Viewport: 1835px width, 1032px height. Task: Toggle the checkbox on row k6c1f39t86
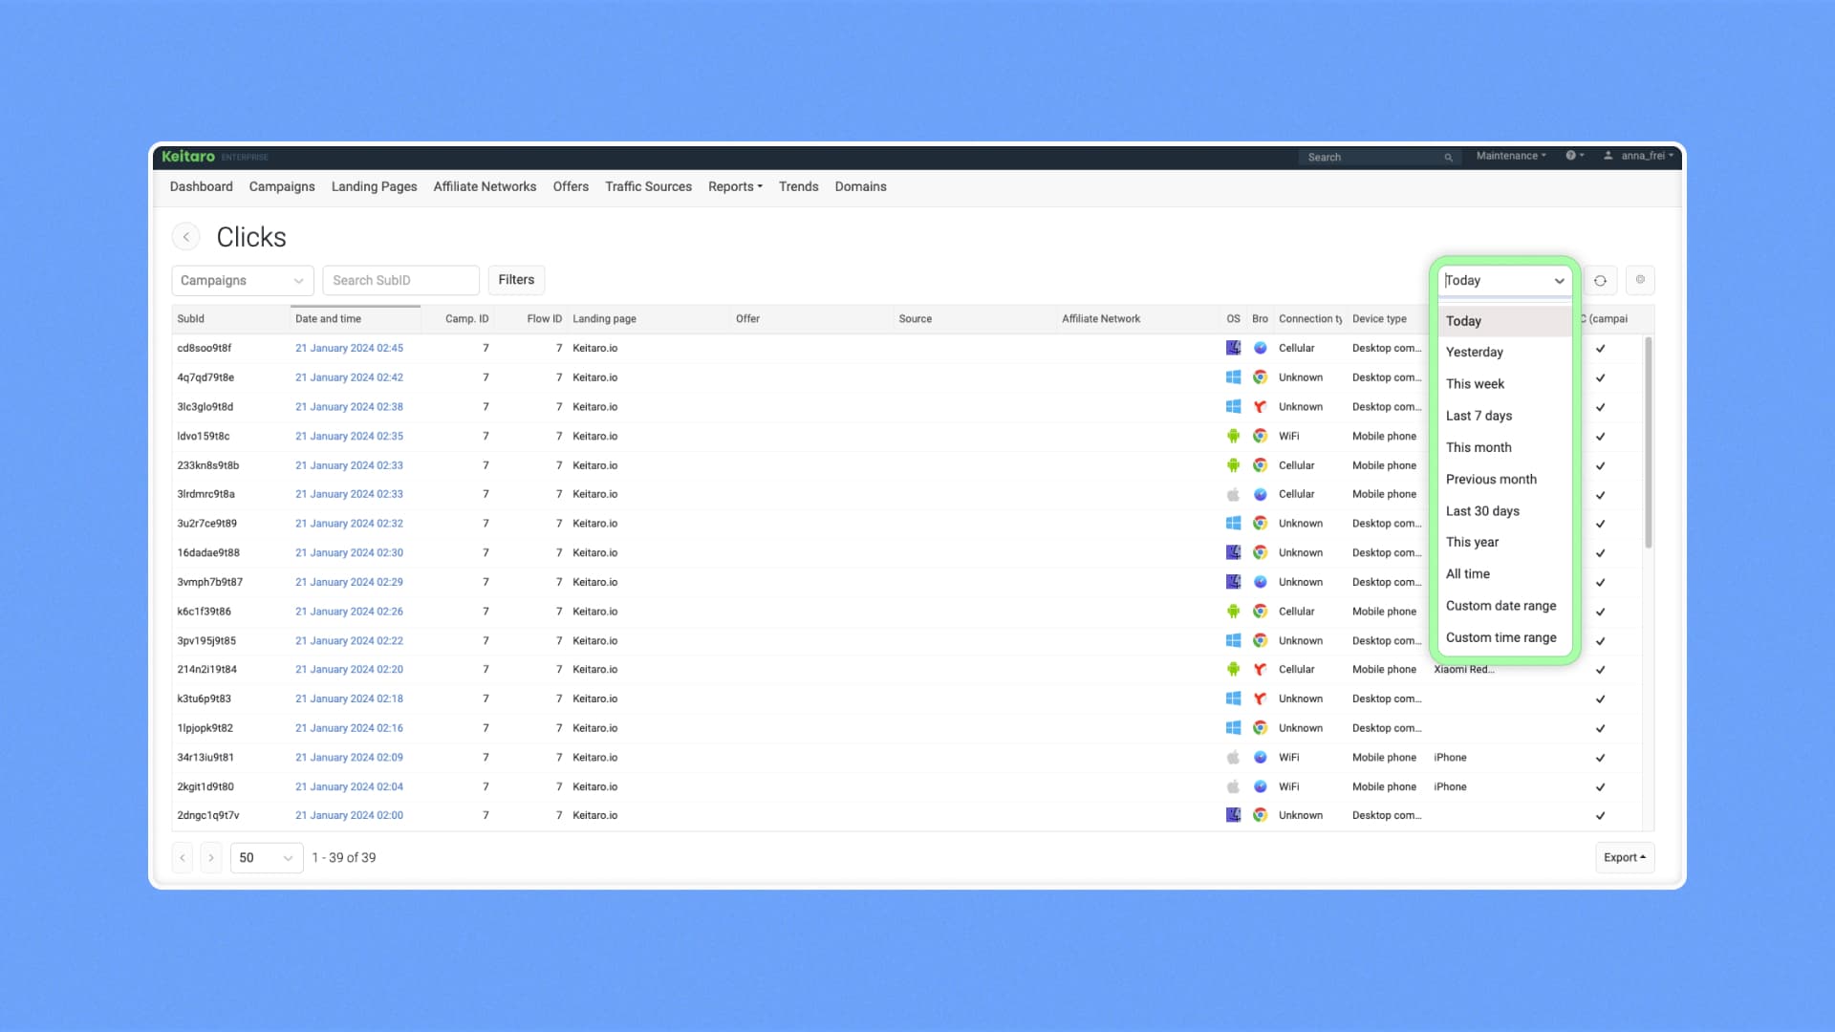1600,612
